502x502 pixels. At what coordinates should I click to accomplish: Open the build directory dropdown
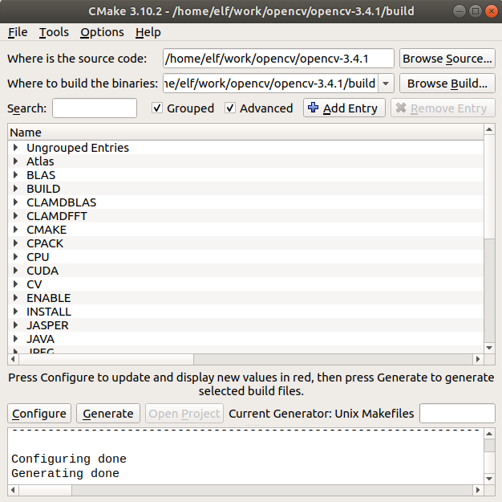[x=385, y=84]
